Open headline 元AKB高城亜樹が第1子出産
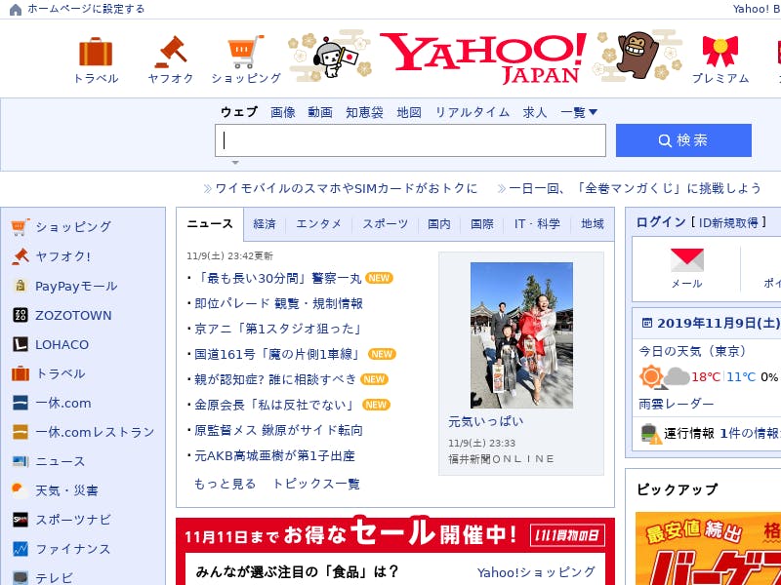 (x=274, y=455)
